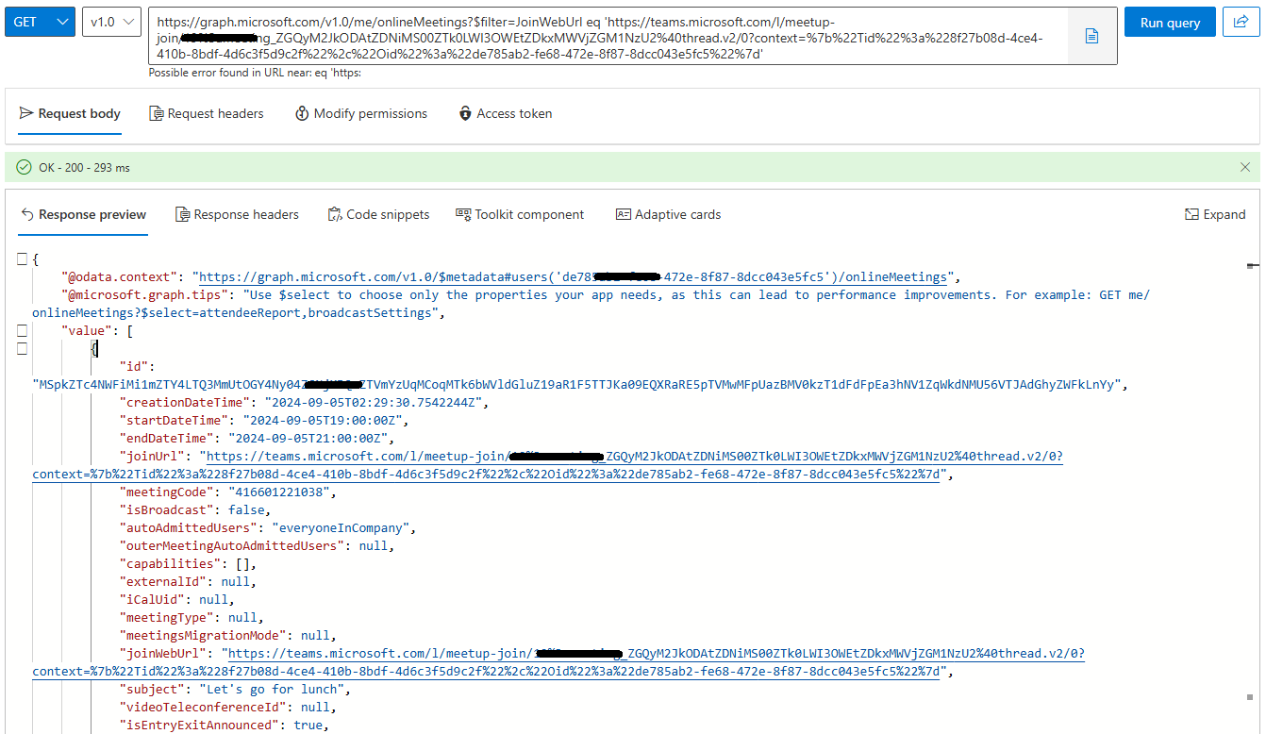Image resolution: width=1266 pixels, height=734 pixels.
Task: Click the "capabilities" empty array value
Action: (x=242, y=563)
